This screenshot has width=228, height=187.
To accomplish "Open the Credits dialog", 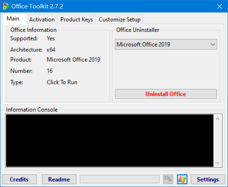I will [19, 179].
